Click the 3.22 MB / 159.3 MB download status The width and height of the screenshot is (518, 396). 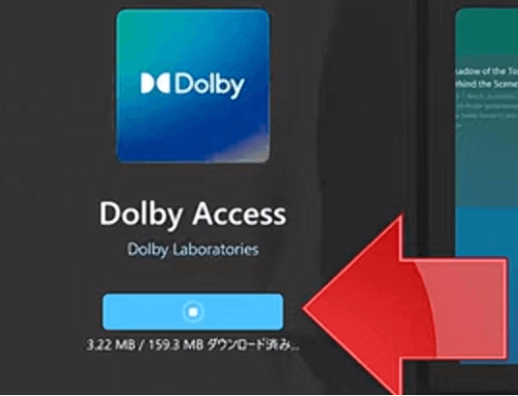coord(193,346)
